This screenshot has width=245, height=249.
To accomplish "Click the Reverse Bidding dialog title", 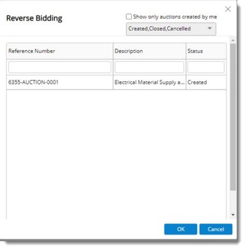I will pyautogui.click(x=34, y=18).
